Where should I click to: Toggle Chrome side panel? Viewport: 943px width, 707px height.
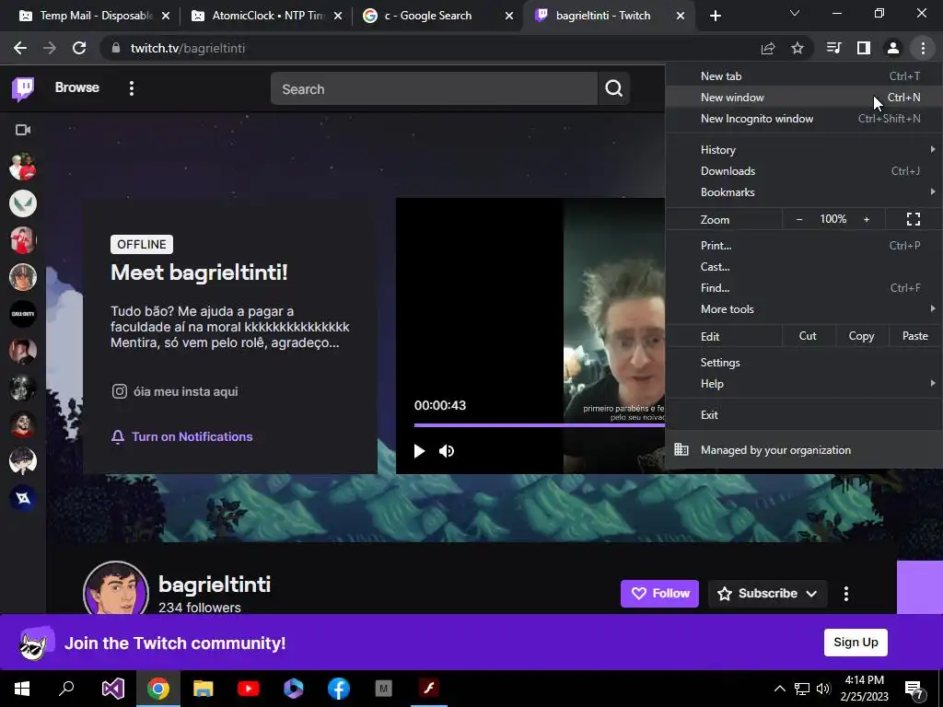(864, 48)
